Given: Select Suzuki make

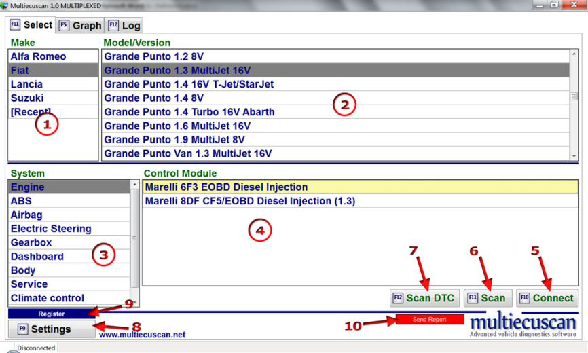Looking at the screenshot, I should [26, 98].
